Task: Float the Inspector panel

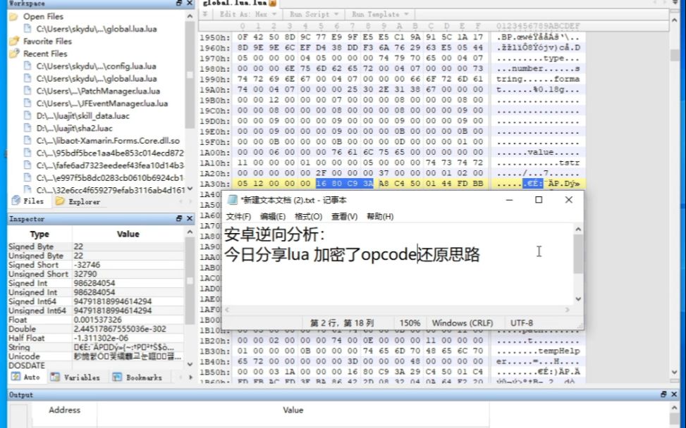Action: tap(178, 218)
